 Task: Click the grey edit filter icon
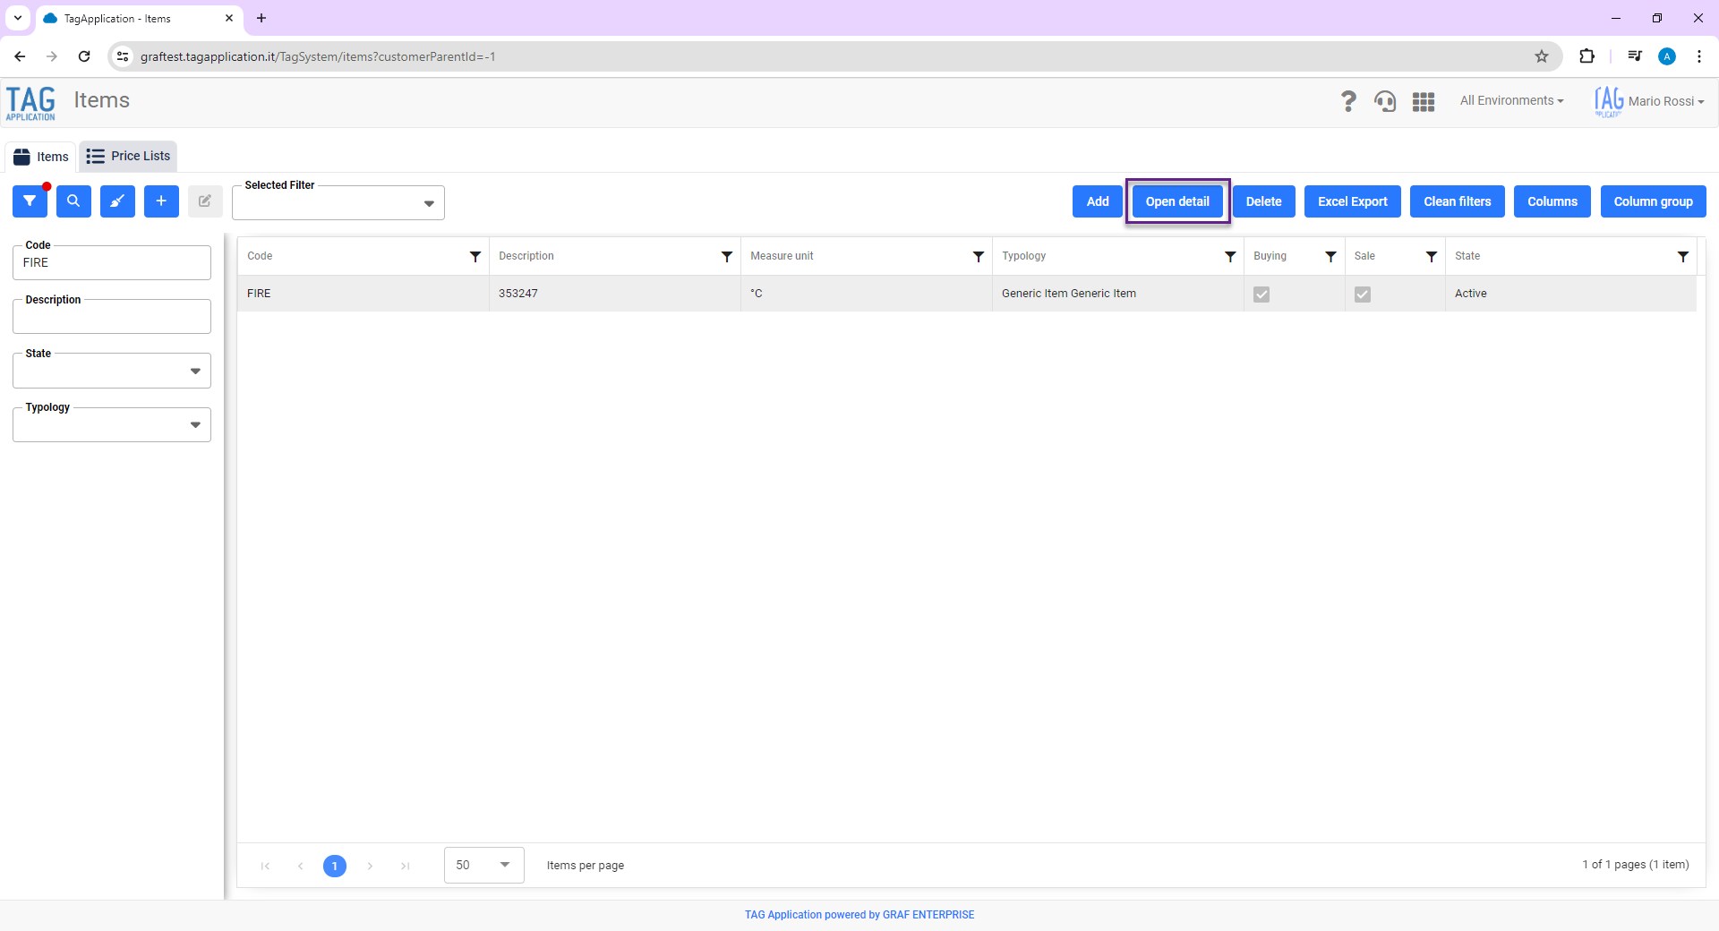(205, 201)
